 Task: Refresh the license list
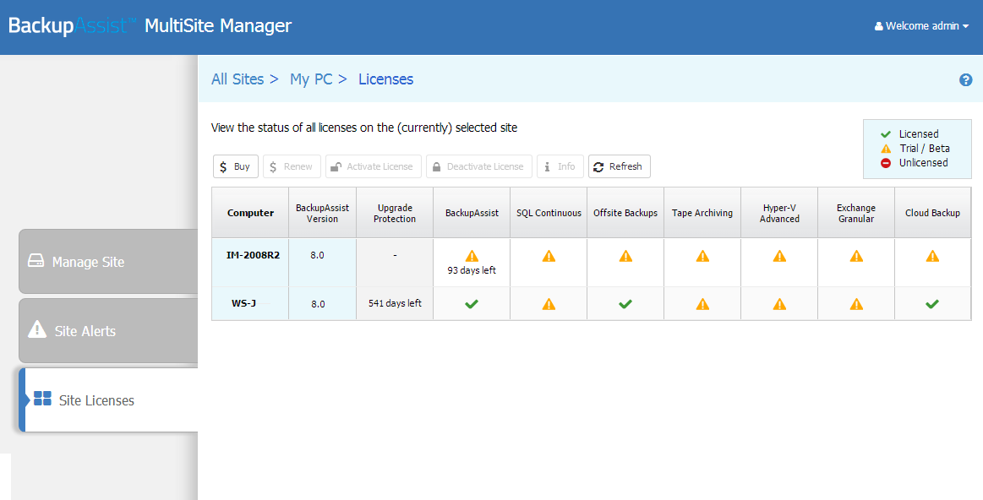coord(620,166)
